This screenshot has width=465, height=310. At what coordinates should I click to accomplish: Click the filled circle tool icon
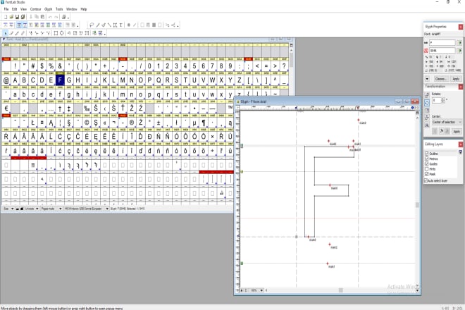[x=129, y=25]
